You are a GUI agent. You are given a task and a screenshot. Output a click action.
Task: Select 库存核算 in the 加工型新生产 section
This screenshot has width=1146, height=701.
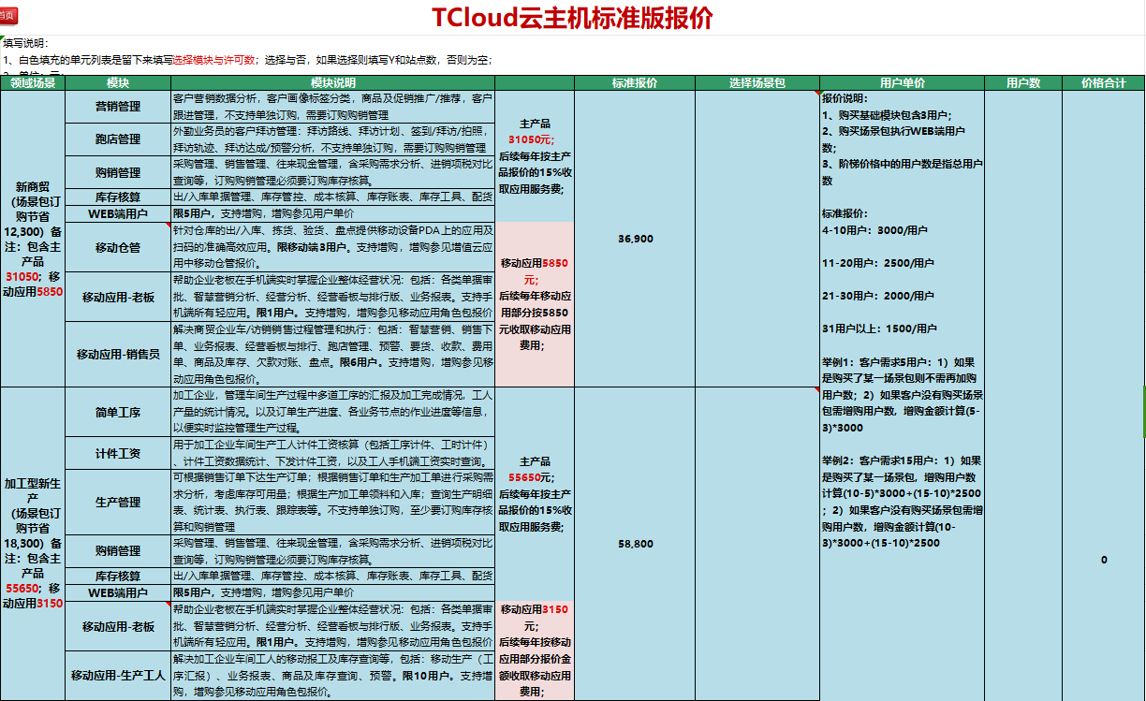(118, 576)
